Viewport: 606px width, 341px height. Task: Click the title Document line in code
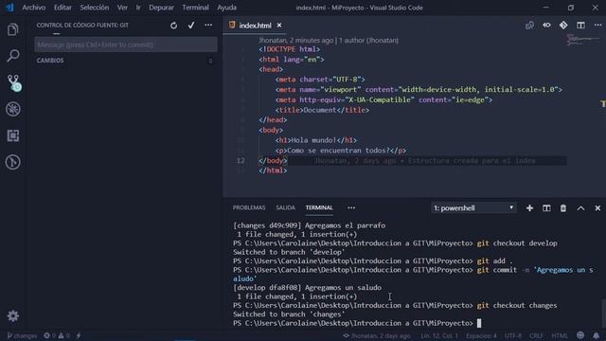tap(322, 110)
